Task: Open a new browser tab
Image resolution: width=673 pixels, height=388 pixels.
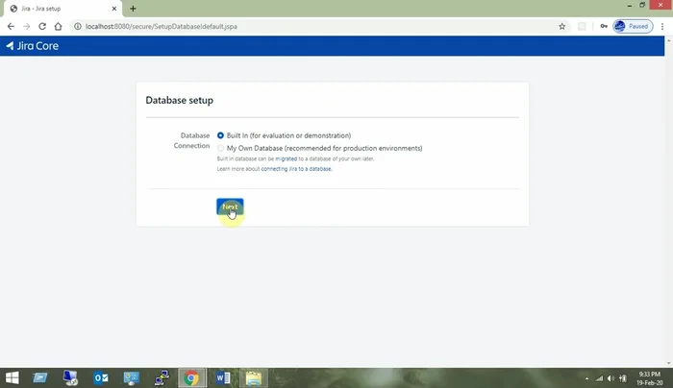Action: [x=133, y=9]
